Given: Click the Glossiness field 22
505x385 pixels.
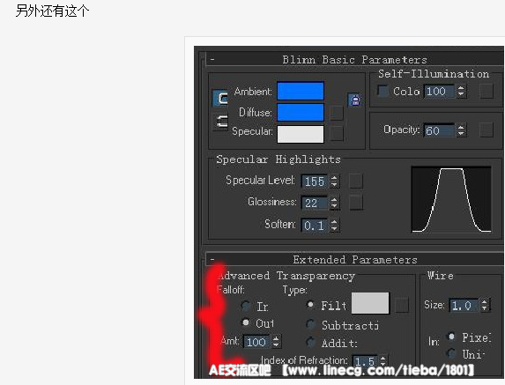Looking at the screenshot, I should [316, 203].
